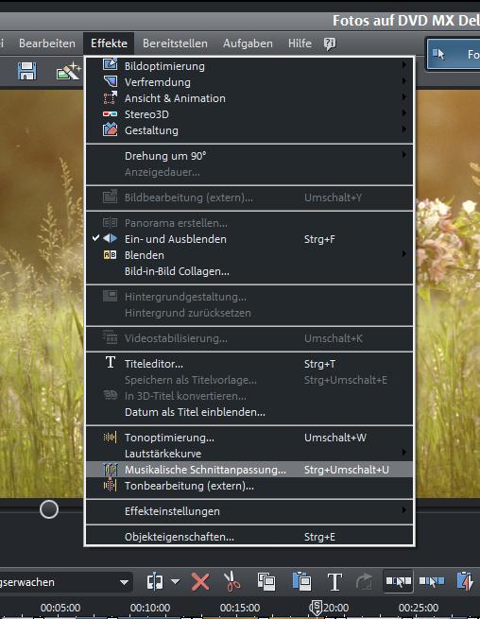Click the Tonoptimierung waveform icon
480x619 pixels.
[111, 437]
